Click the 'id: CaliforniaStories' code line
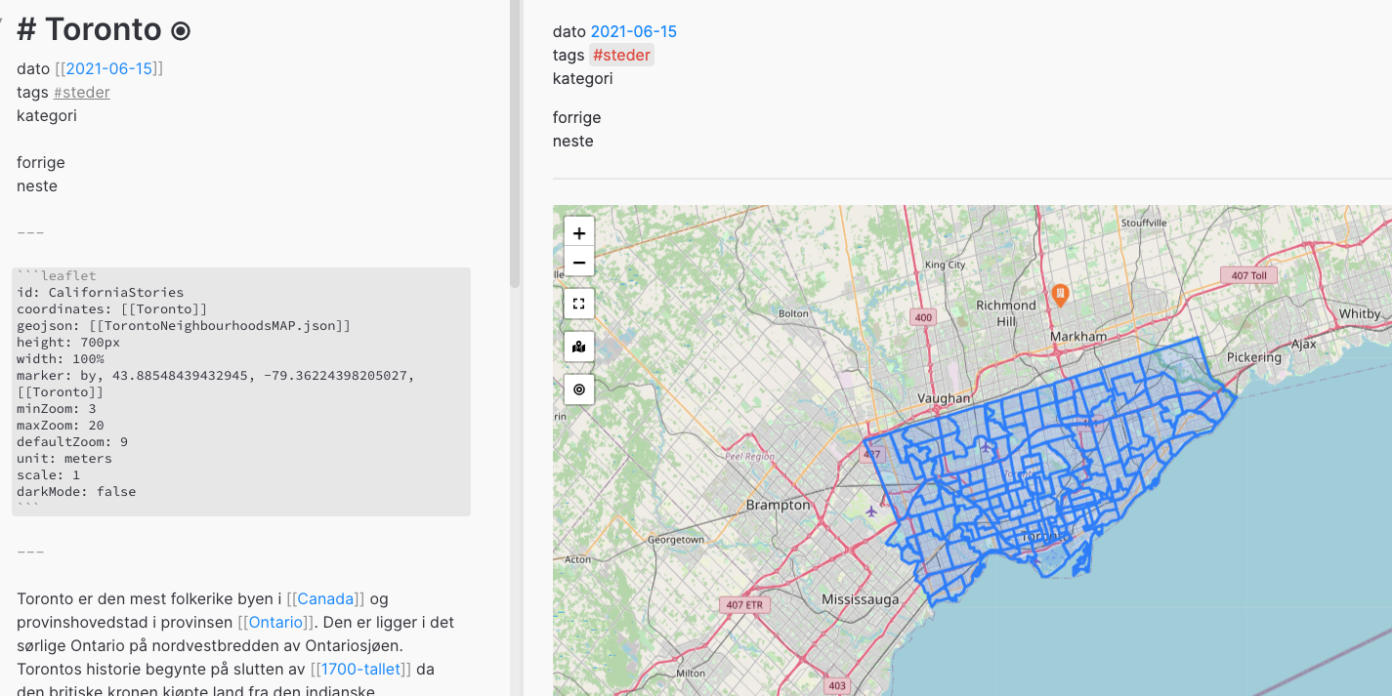The image size is (1392, 696). 100,292
